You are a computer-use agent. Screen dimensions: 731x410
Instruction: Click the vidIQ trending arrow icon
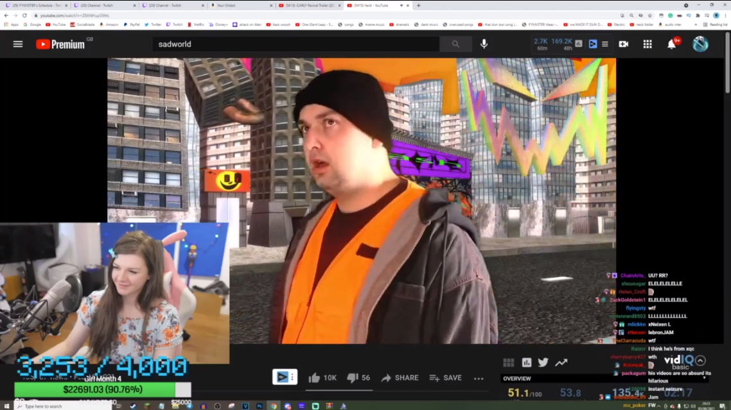[x=561, y=363]
